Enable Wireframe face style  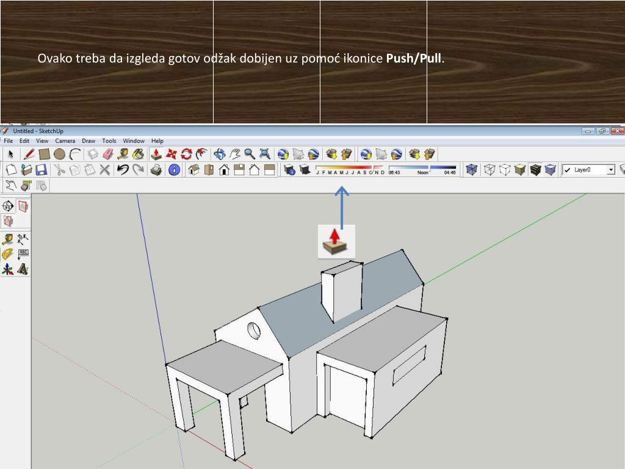pos(490,170)
